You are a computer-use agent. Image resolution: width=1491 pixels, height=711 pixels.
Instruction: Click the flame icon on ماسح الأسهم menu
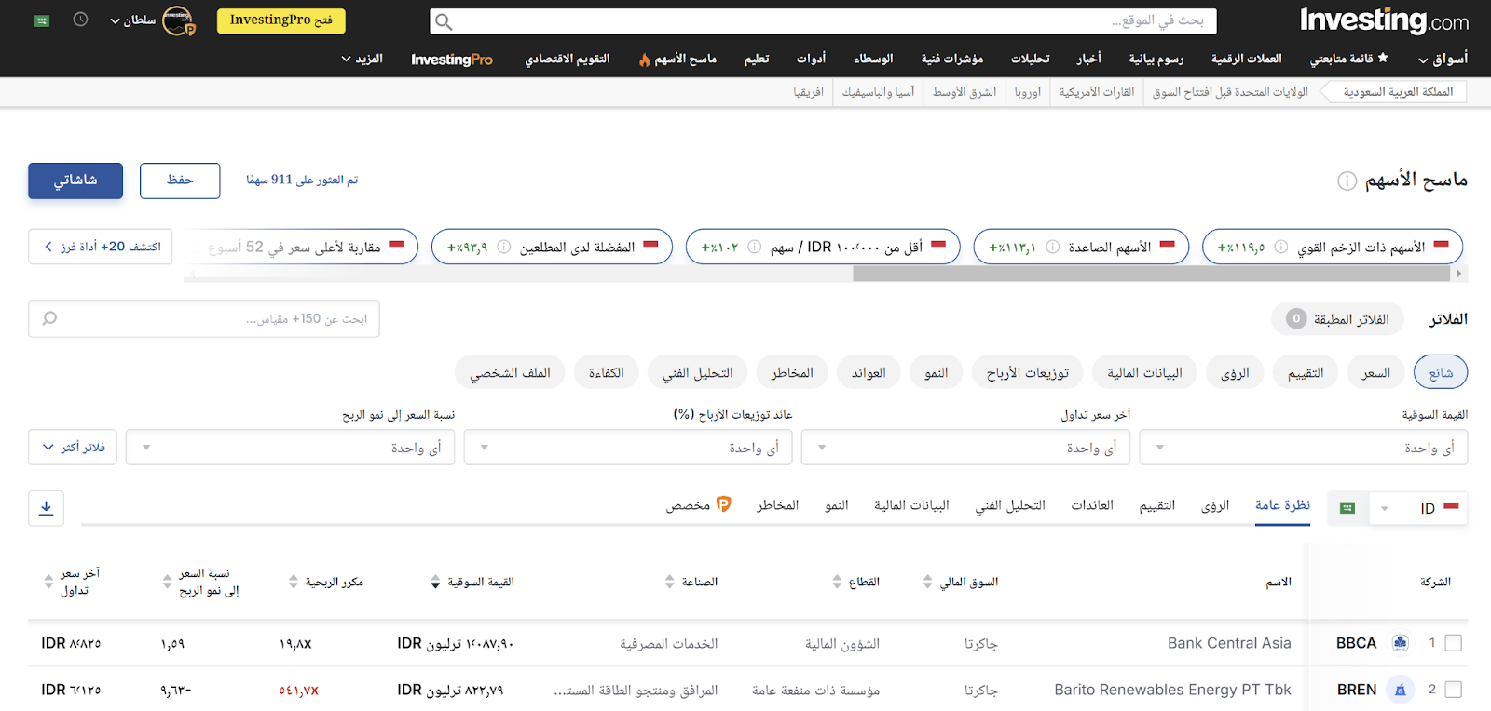click(644, 60)
